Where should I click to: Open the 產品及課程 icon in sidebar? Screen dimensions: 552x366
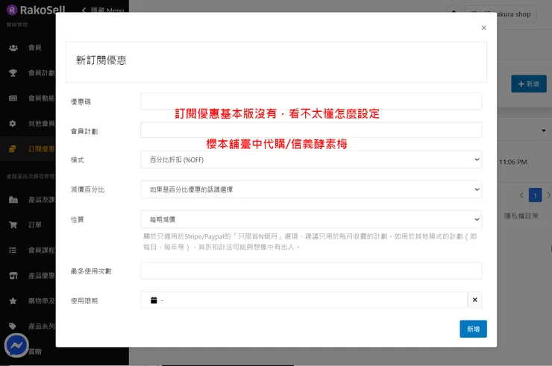coord(13,200)
